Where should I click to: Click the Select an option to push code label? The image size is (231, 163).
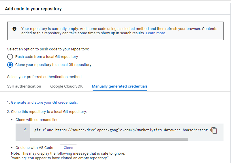click(x=48, y=49)
